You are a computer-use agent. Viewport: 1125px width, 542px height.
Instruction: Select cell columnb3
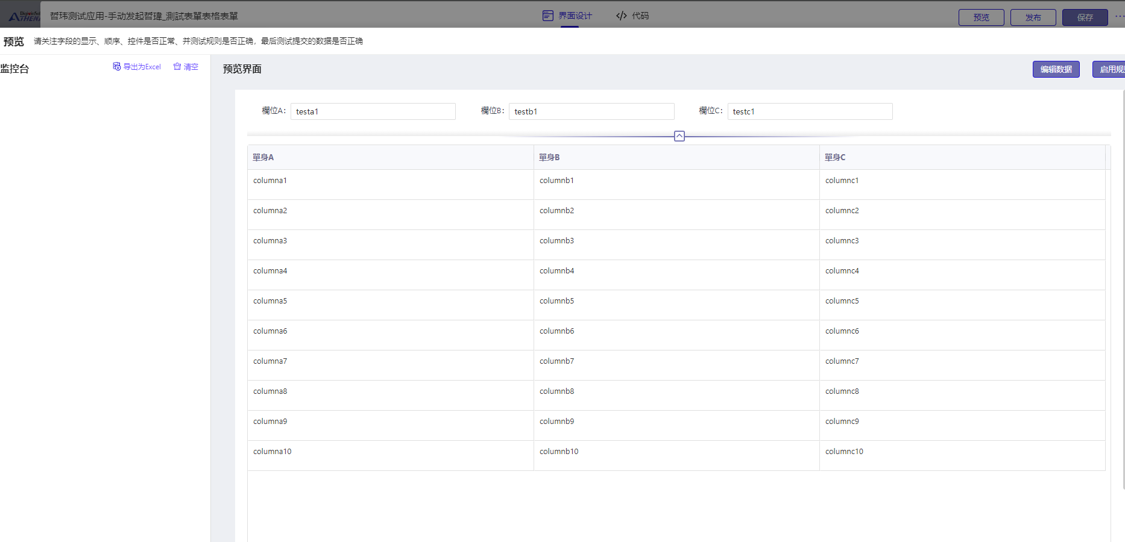click(x=676, y=245)
